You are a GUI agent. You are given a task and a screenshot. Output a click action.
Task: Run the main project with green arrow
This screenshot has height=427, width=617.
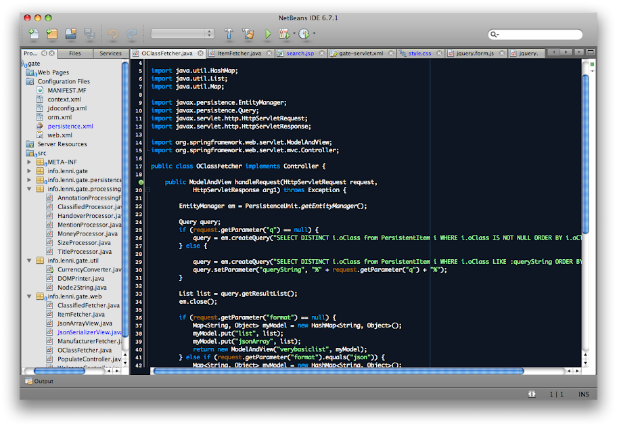(268, 33)
